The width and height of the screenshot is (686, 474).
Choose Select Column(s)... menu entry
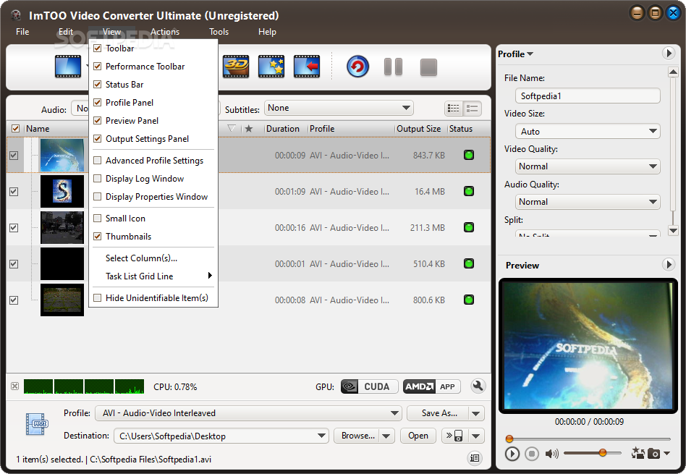pyautogui.click(x=153, y=258)
